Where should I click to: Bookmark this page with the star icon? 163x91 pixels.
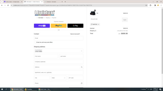pos(146,5)
